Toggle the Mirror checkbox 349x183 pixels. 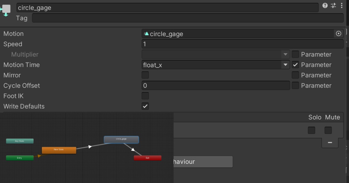[x=145, y=75]
